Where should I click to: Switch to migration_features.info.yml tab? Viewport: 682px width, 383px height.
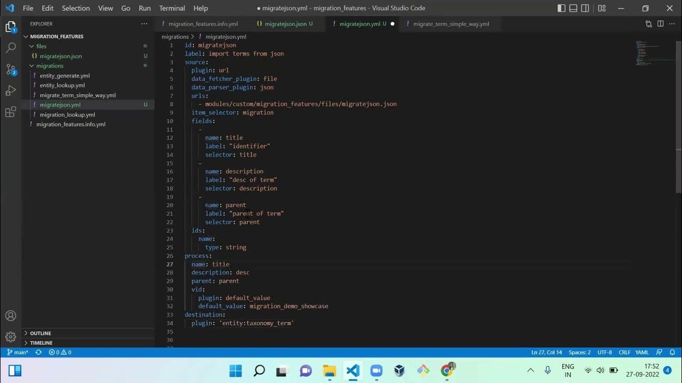pyautogui.click(x=202, y=24)
